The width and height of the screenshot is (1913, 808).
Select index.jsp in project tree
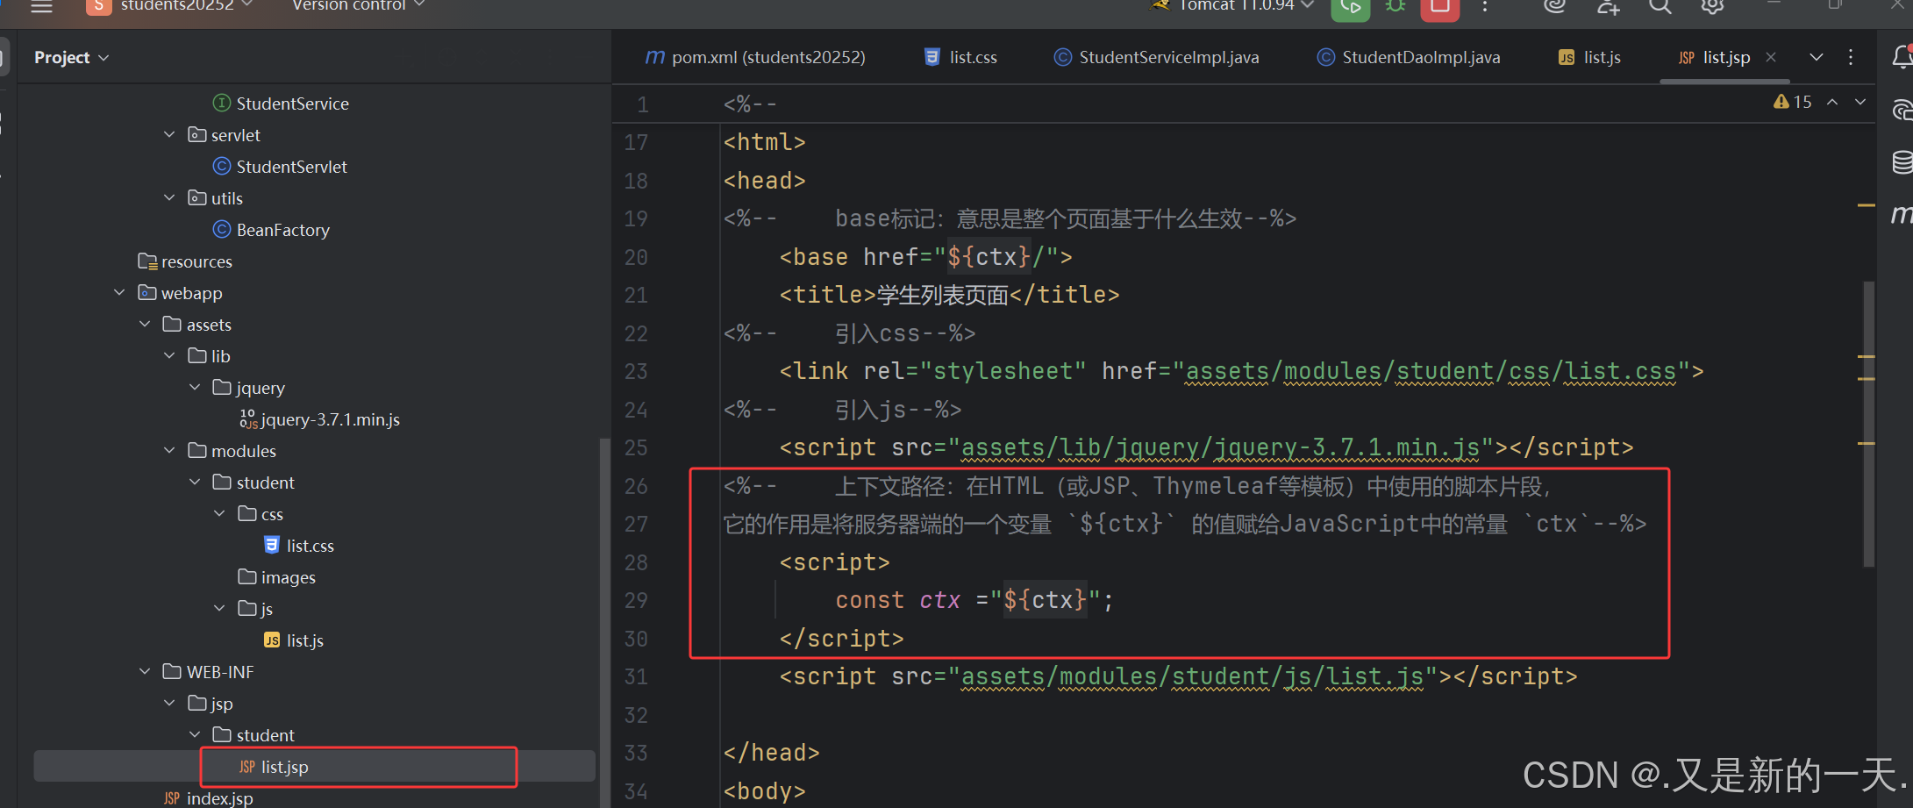click(208, 798)
